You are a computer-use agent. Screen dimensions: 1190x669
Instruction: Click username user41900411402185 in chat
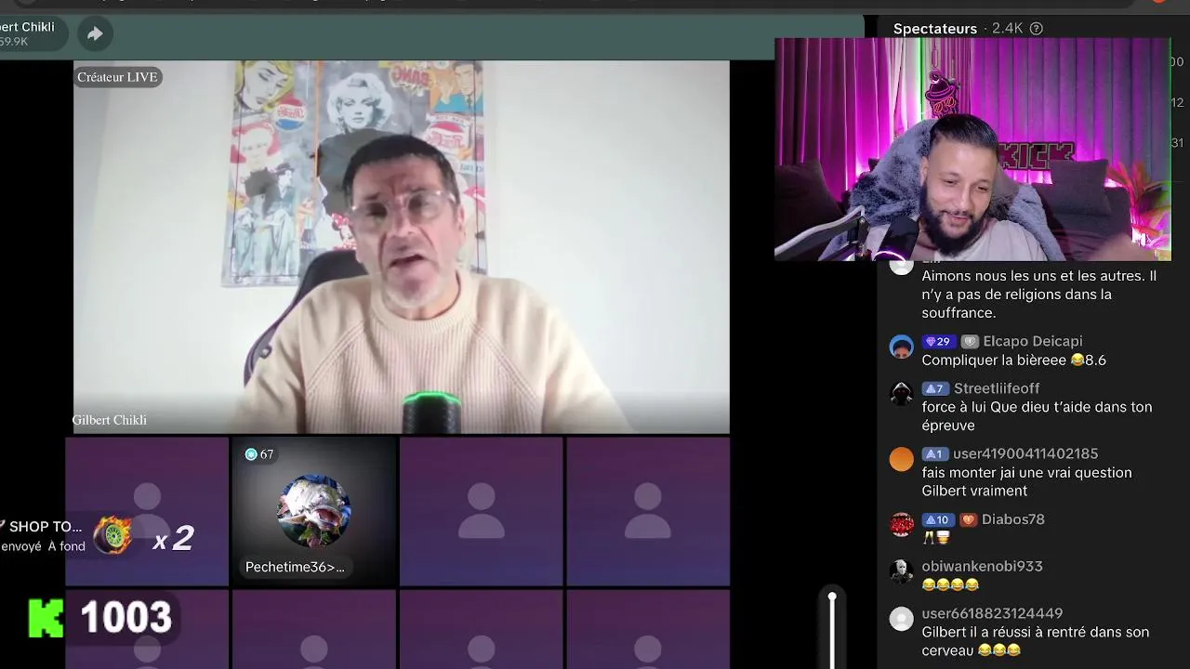(1026, 454)
